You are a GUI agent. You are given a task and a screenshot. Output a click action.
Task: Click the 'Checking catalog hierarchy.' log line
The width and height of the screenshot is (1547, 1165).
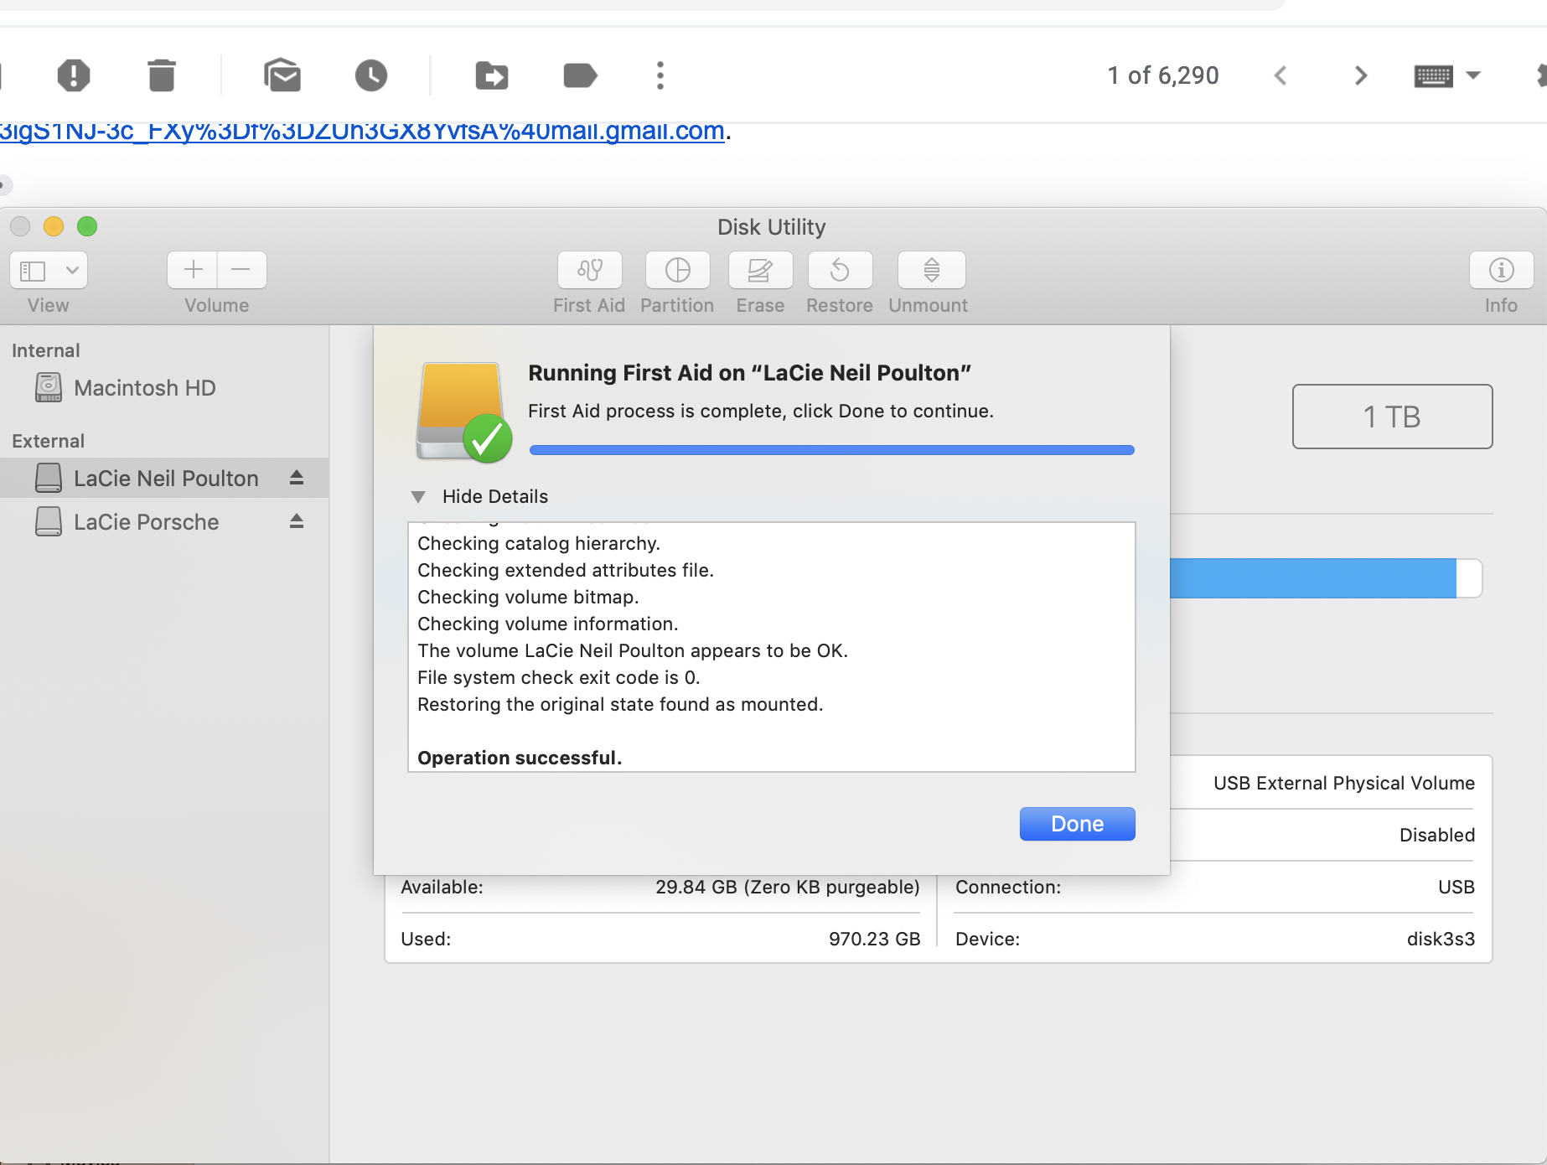point(539,543)
